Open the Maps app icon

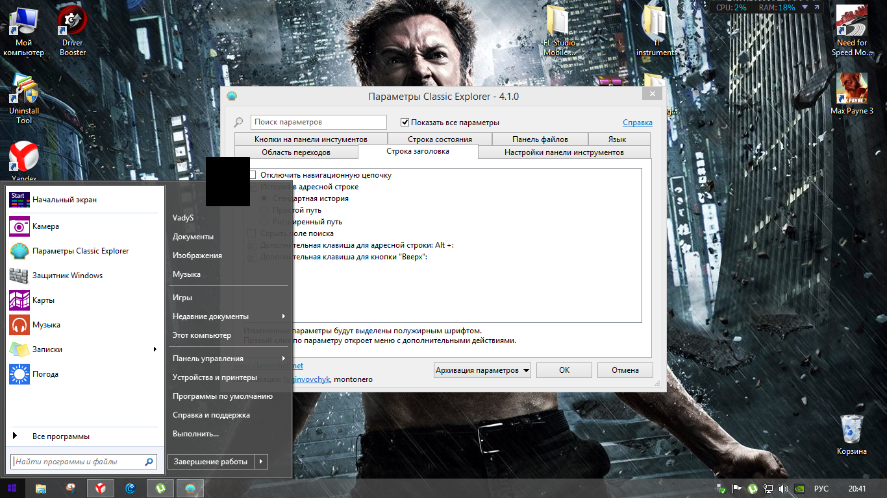(19, 300)
